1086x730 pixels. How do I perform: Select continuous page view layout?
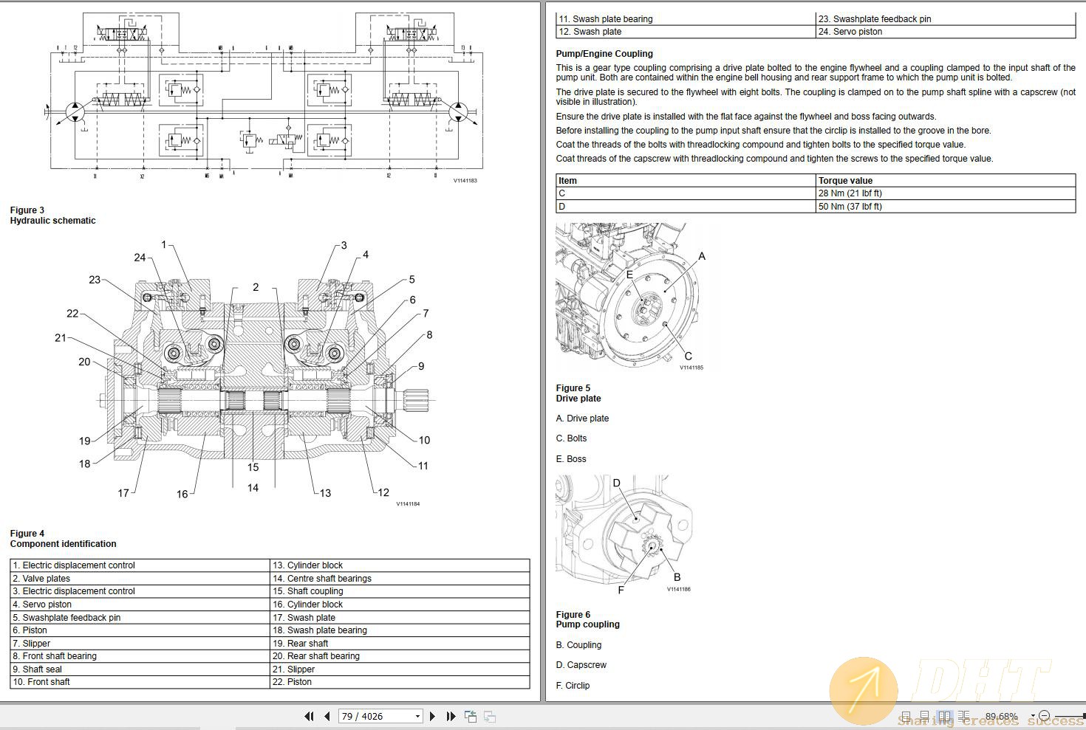[925, 716]
